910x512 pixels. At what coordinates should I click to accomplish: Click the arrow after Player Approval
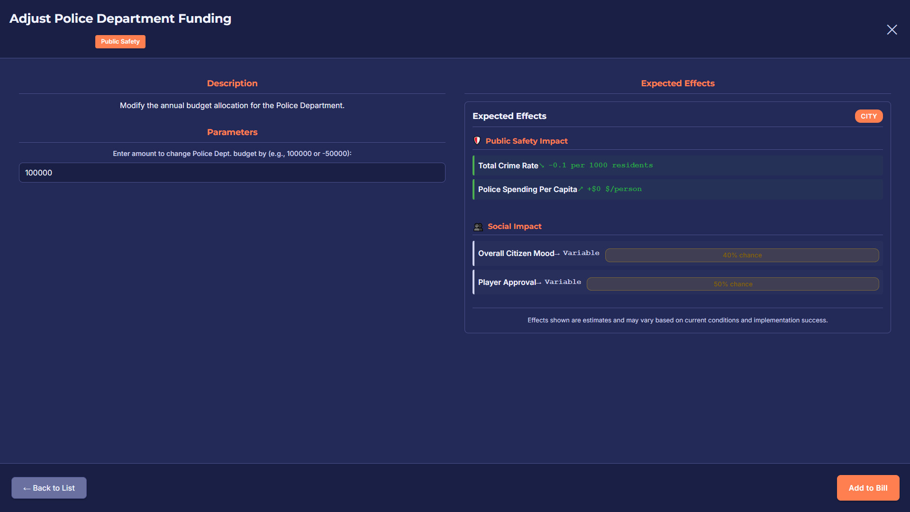pos(540,283)
